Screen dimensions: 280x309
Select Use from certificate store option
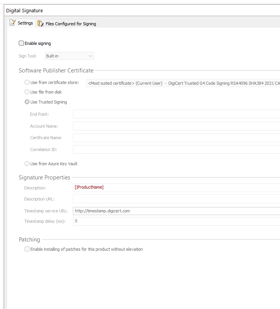pyautogui.click(x=27, y=82)
